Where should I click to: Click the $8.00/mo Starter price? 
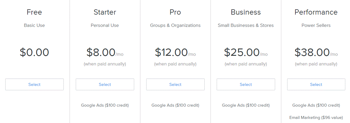(105, 52)
